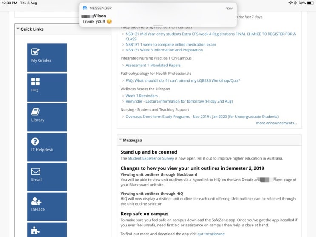Open the My Grades checkmark tile
Image resolution: width=316 pixels, height=237 pixels.
tap(47, 57)
